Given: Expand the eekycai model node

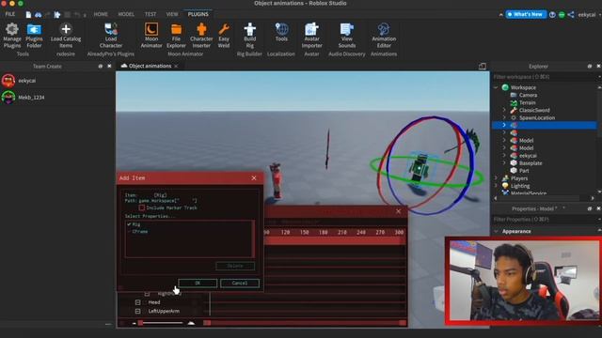Looking at the screenshot, I should tap(504, 155).
